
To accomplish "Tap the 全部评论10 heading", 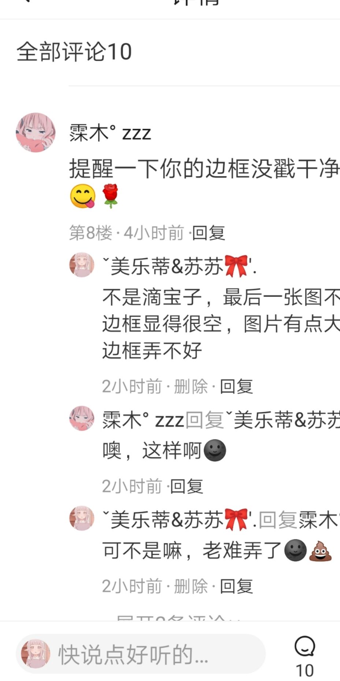I will pyautogui.click(x=74, y=51).
